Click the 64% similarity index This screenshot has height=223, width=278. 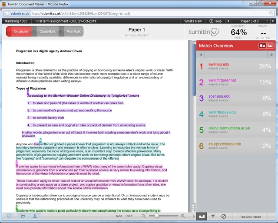(238, 32)
